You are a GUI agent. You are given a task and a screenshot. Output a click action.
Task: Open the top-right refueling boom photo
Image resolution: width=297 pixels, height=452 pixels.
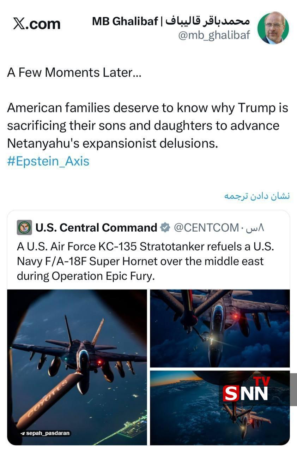pos(220,328)
